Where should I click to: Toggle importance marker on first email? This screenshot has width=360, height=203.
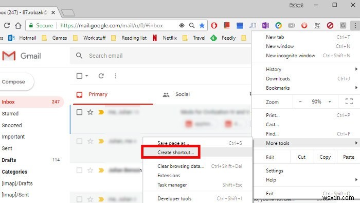click(x=101, y=112)
